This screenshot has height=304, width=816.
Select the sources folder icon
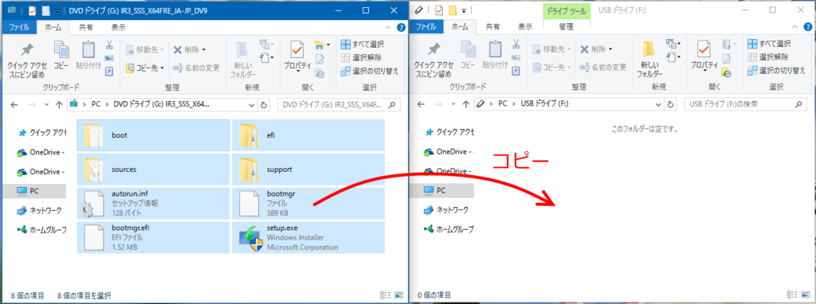(94, 170)
